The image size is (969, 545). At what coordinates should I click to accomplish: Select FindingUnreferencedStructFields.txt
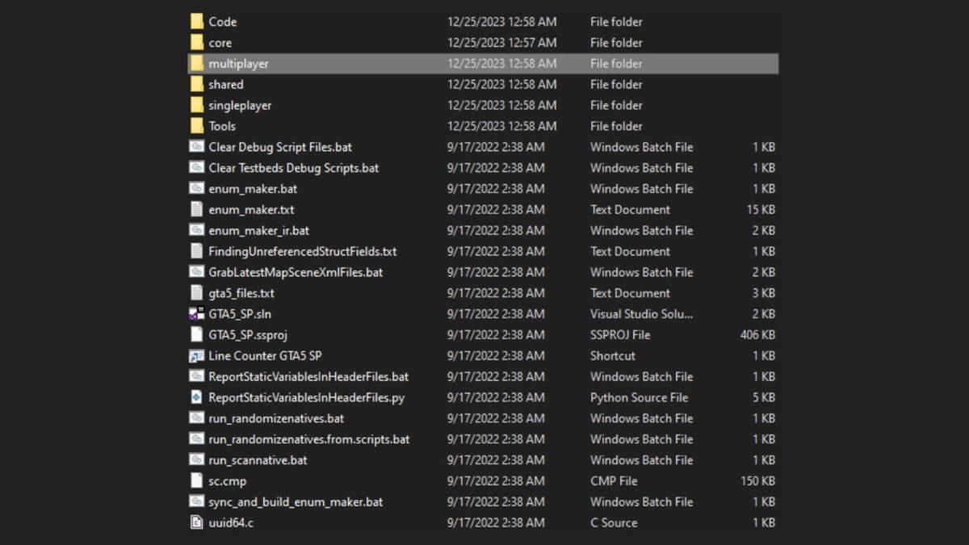click(x=299, y=251)
